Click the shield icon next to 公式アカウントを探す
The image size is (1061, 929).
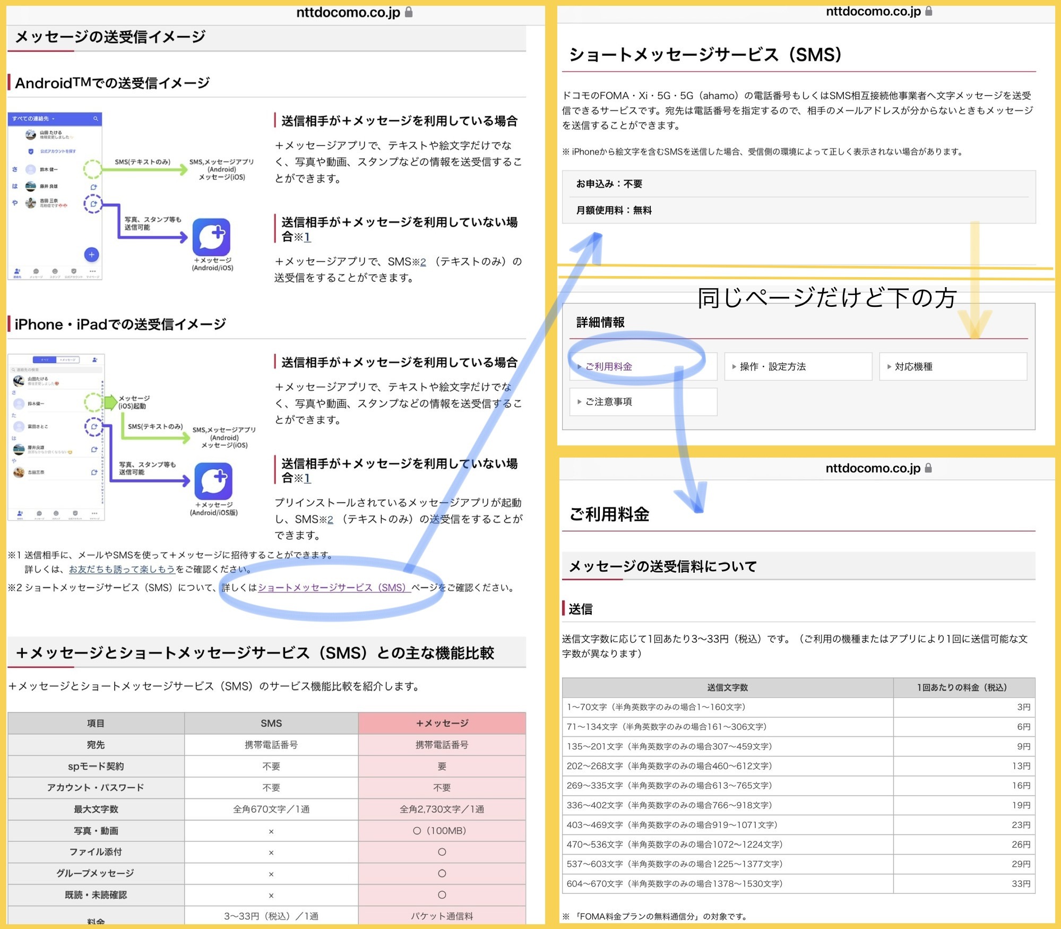pyautogui.click(x=31, y=151)
